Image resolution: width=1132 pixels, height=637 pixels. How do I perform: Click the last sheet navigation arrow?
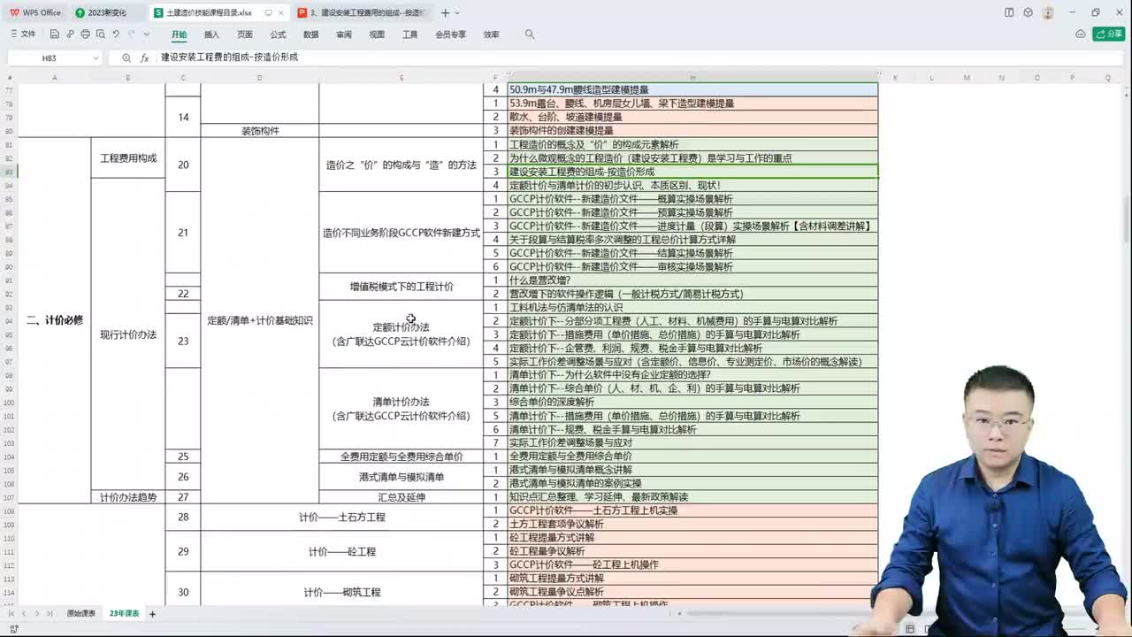[50, 613]
